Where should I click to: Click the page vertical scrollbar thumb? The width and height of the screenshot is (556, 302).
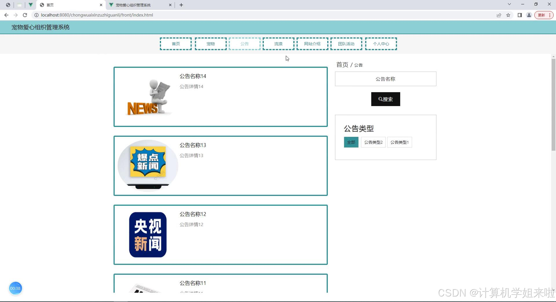click(x=553, y=105)
